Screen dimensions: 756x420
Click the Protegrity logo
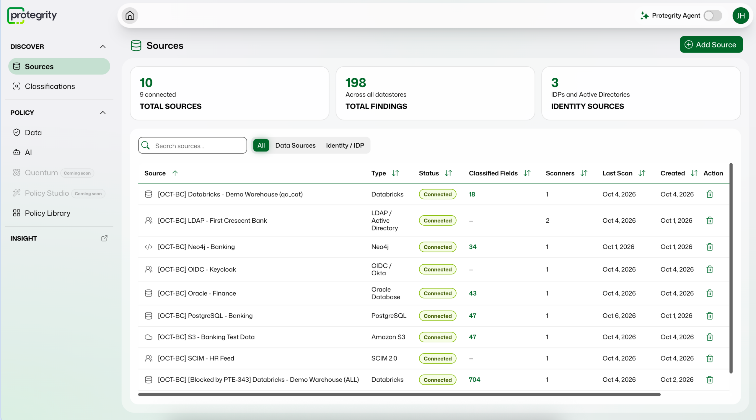click(x=32, y=16)
